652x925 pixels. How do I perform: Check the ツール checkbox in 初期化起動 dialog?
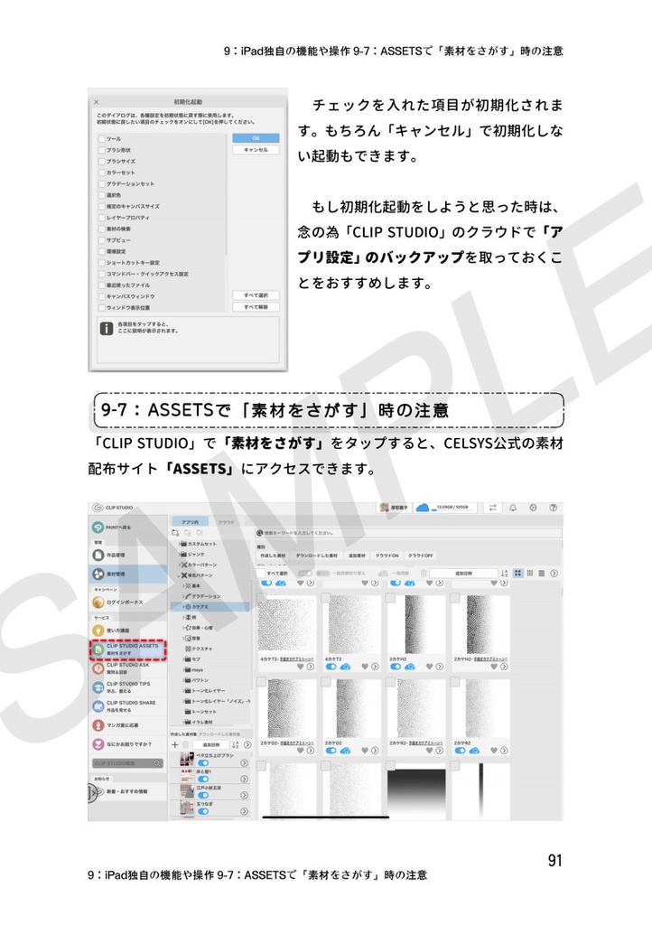102,138
